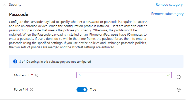Disable the Force PIN toggle

[x=82, y=90]
